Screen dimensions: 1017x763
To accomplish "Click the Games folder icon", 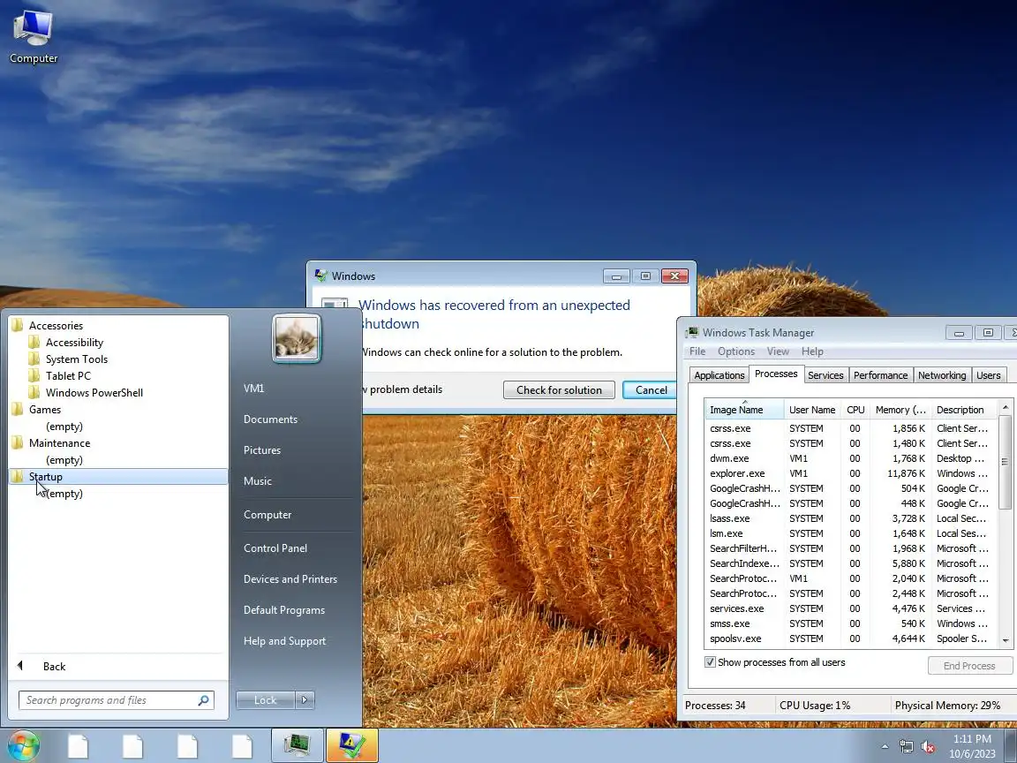I will coord(18,410).
